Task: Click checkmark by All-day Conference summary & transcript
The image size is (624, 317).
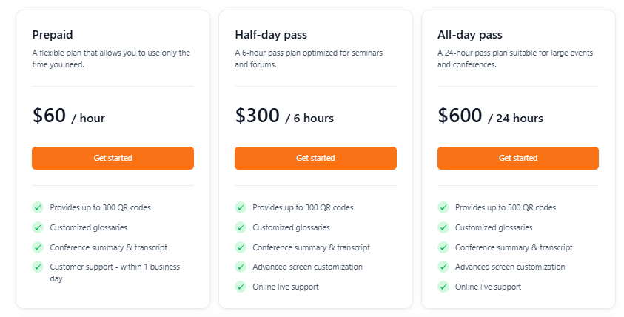Action: pyautogui.click(x=443, y=247)
